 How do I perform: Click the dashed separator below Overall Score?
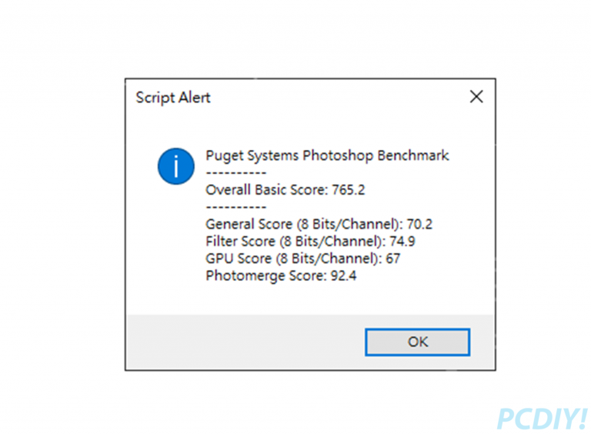click(236, 207)
